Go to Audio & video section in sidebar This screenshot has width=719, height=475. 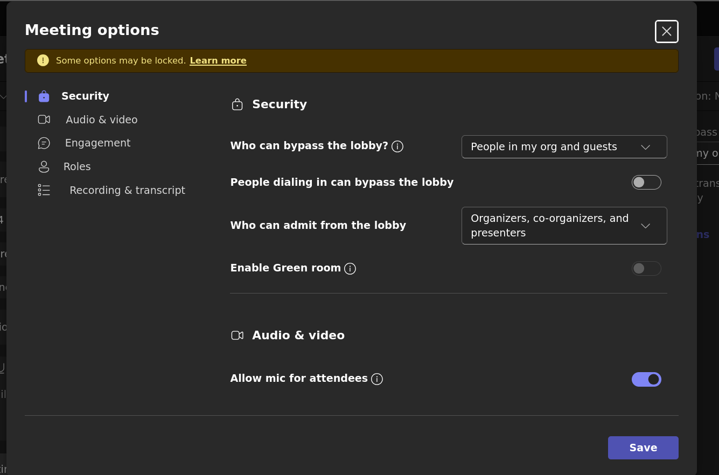(x=101, y=120)
